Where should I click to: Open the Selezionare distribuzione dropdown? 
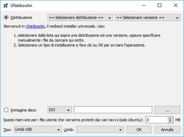pos(80,17)
